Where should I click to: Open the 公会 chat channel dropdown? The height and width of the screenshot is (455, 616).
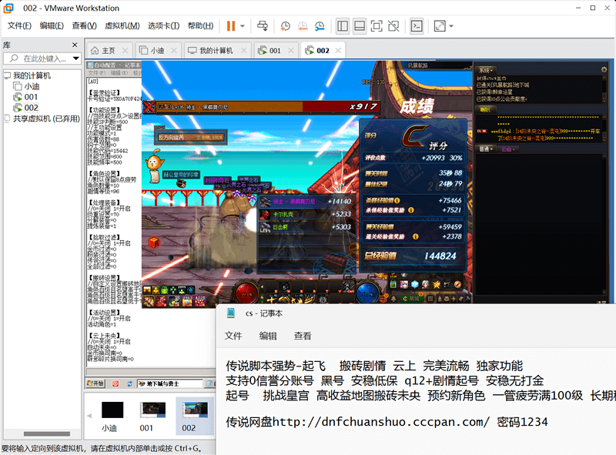[x=508, y=149]
